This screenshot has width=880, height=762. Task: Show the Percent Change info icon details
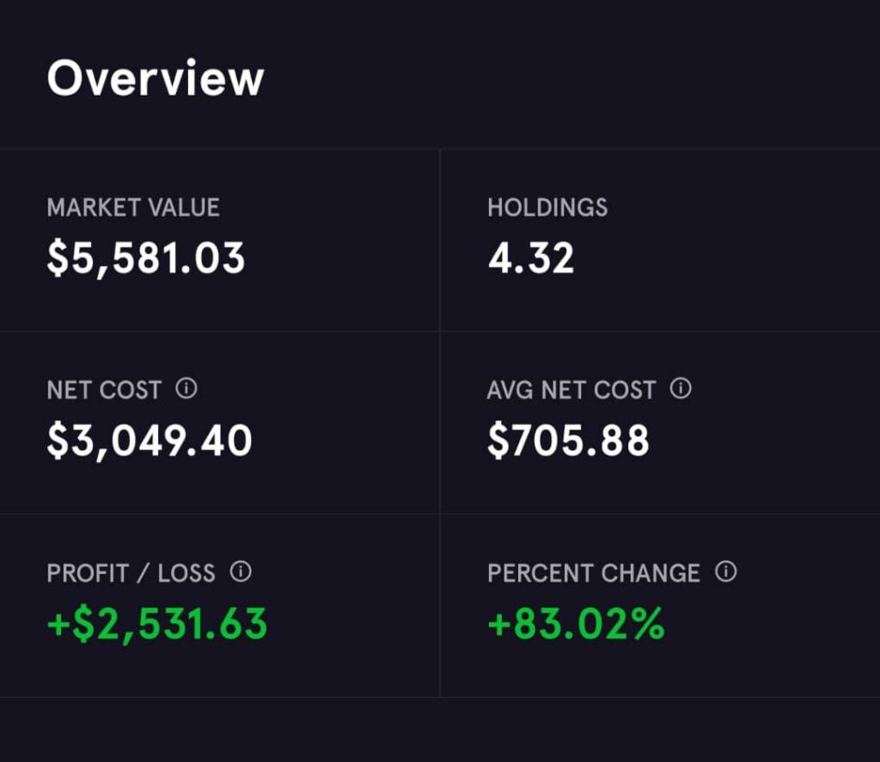point(726,572)
